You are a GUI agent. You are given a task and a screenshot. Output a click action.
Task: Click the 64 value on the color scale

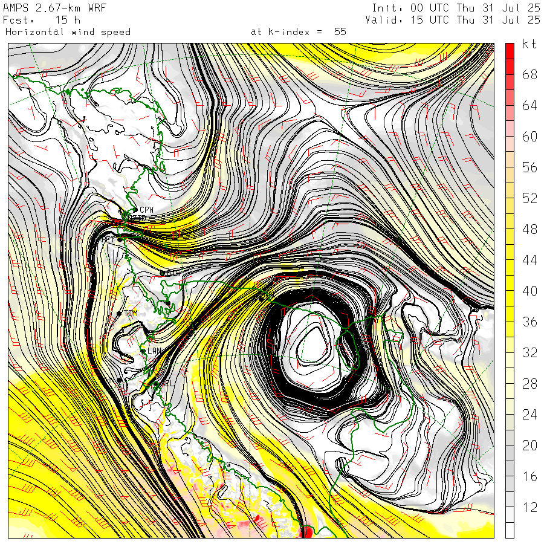point(529,105)
